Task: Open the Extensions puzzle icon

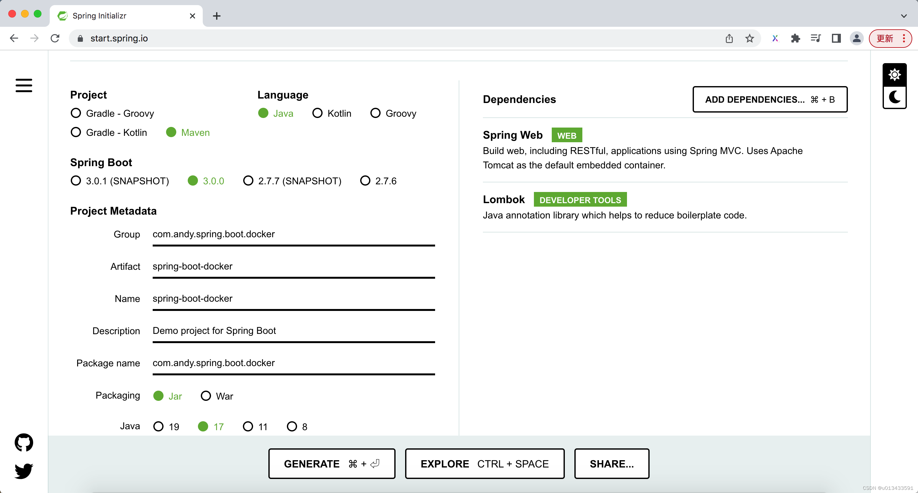Action: 795,38
